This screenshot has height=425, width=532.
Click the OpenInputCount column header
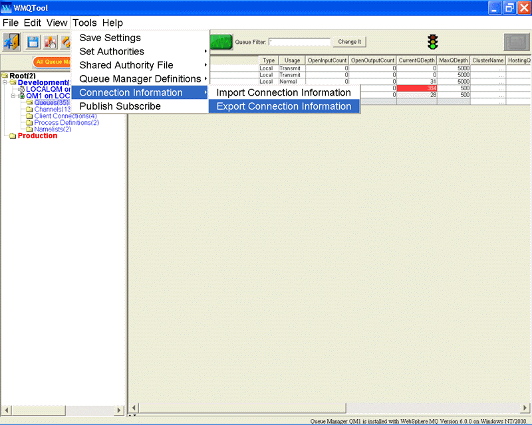(x=327, y=60)
